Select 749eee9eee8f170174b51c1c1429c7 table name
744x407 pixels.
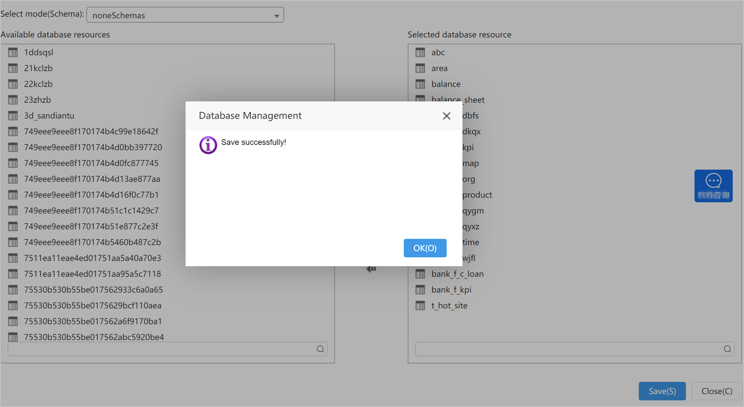pyautogui.click(x=92, y=210)
